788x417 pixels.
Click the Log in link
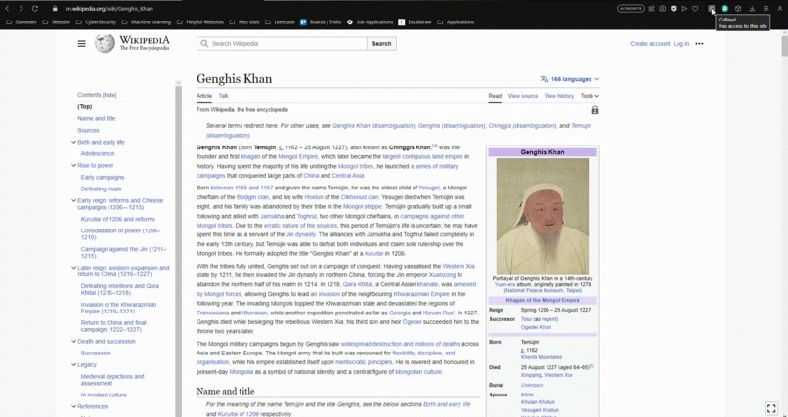click(681, 44)
